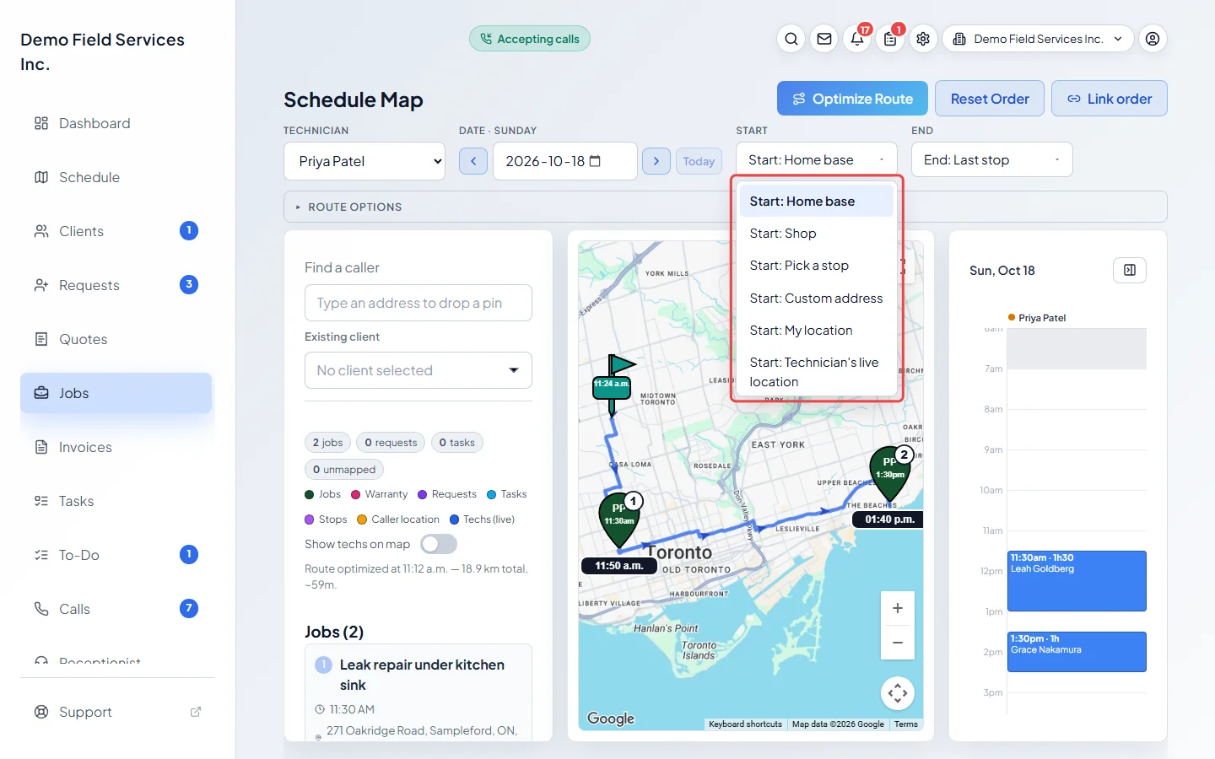Open the mail inbox icon

click(824, 39)
